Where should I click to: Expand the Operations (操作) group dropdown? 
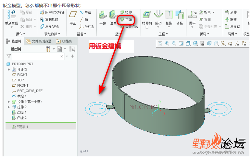pos(20,34)
